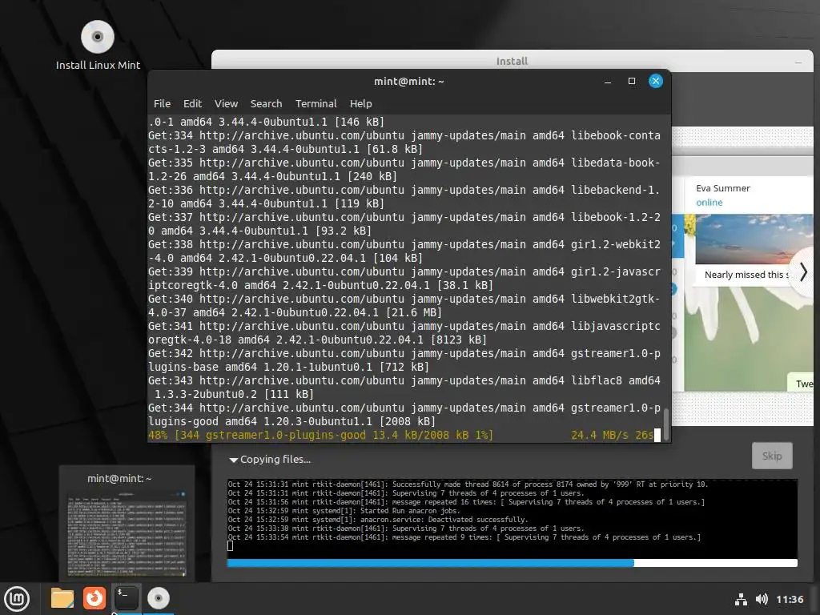Image resolution: width=820 pixels, height=615 pixels.
Task: Open the File menu in terminal
Action: pos(162,103)
